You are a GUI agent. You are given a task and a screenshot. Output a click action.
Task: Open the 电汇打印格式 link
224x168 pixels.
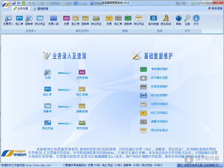coord(159,113)
